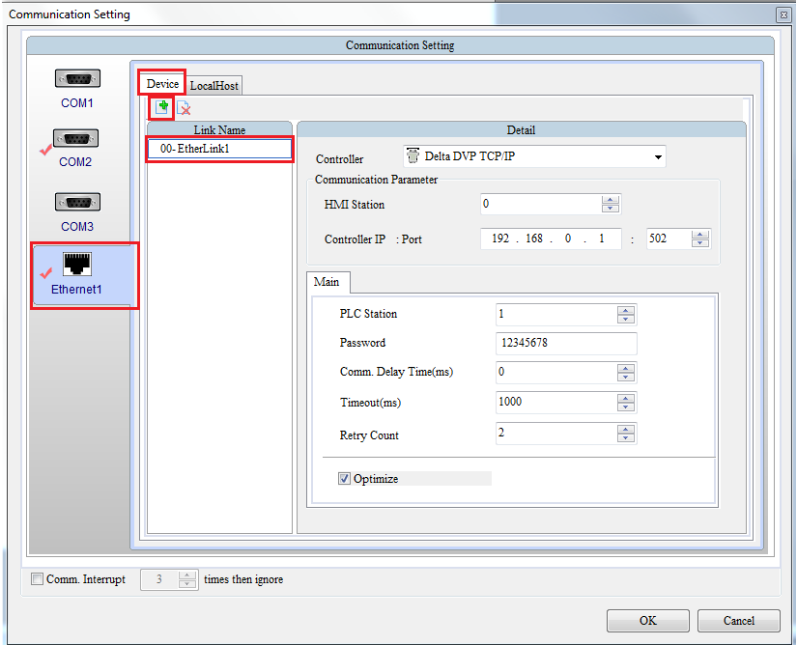Switch to the LocalHost tab
This screenshot has width=797, height=645.
213,85
